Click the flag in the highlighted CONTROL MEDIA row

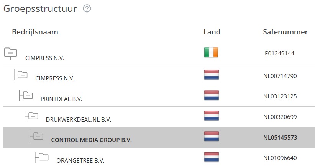pos(212,137)
